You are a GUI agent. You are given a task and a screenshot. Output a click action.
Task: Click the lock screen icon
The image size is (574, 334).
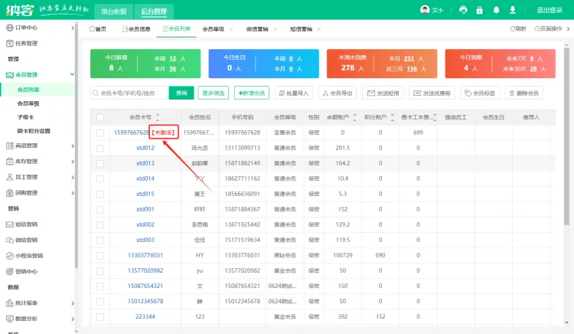tap(479, 10)
